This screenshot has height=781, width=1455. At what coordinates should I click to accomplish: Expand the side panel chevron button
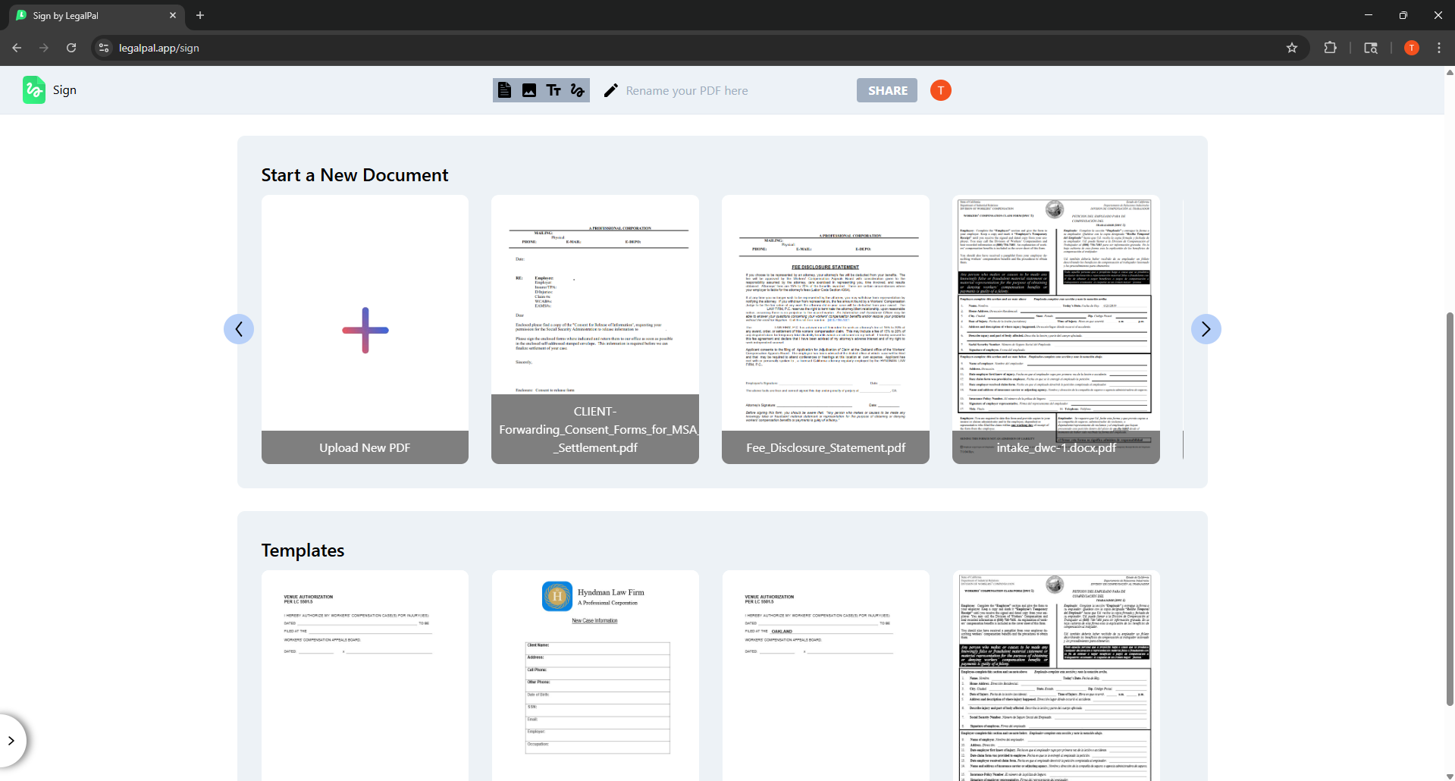11,741
